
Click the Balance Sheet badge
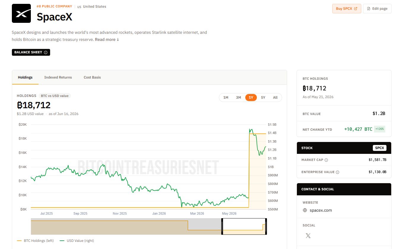(x=31, y=52)
